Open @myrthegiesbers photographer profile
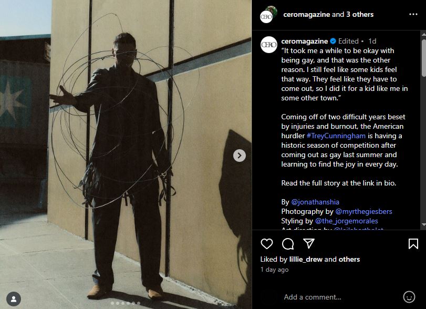 coord(364,211)
